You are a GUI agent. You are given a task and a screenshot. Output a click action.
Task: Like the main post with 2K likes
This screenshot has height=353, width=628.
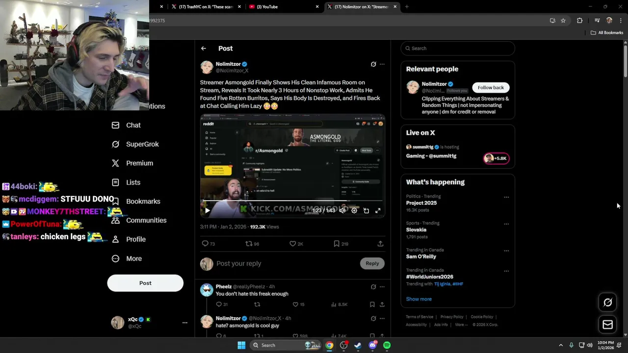pyautogui.click(x=296, y=244)
